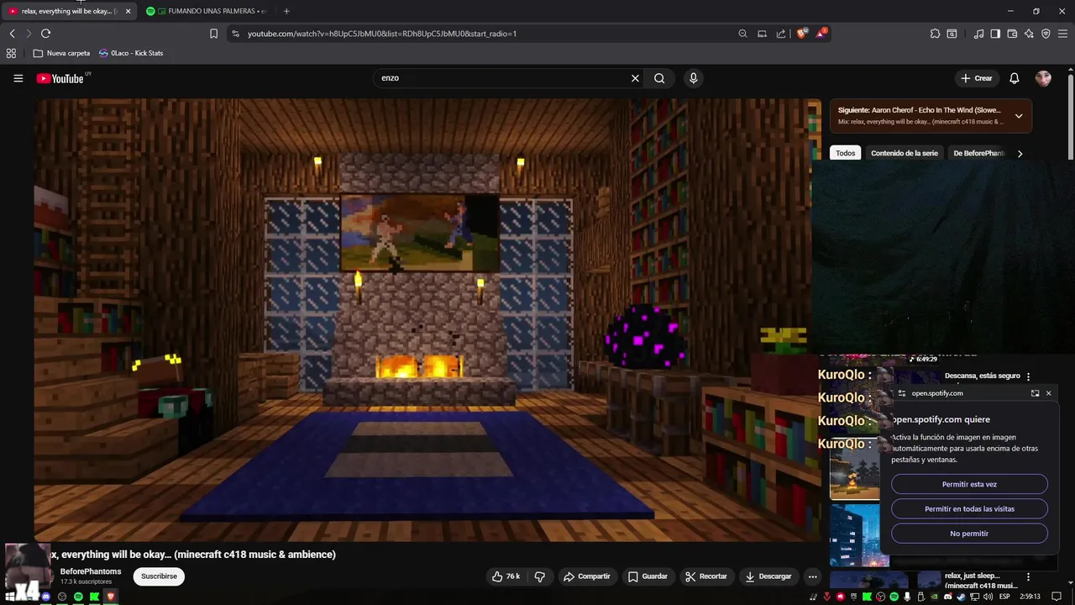Open Spotify from the taskbar

(x=78, y=597)
